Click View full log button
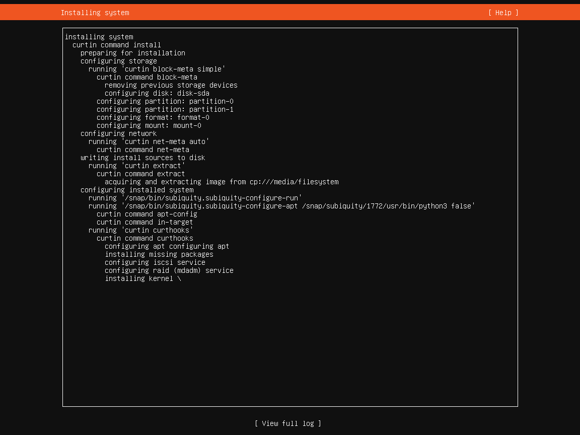 point(287,423)
